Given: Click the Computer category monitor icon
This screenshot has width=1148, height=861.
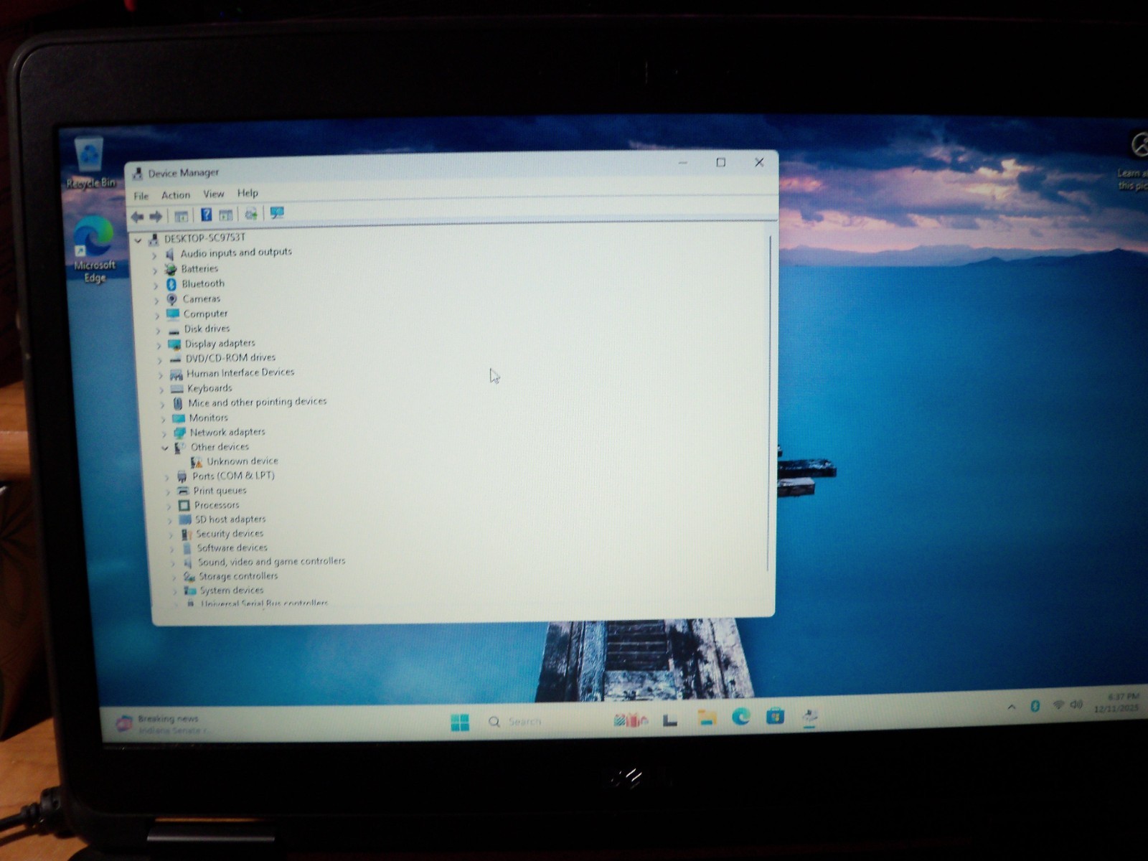Looking at the screenshot, I should pos(173,314).
